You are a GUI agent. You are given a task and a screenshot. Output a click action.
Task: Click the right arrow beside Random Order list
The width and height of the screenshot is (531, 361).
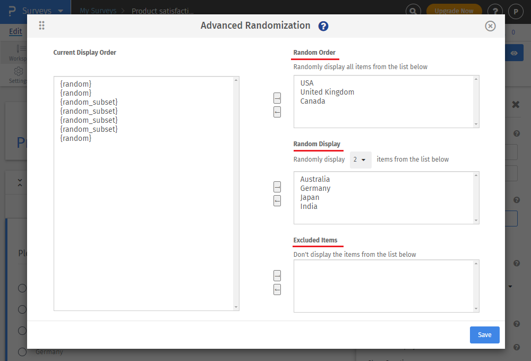click(277, 98)
